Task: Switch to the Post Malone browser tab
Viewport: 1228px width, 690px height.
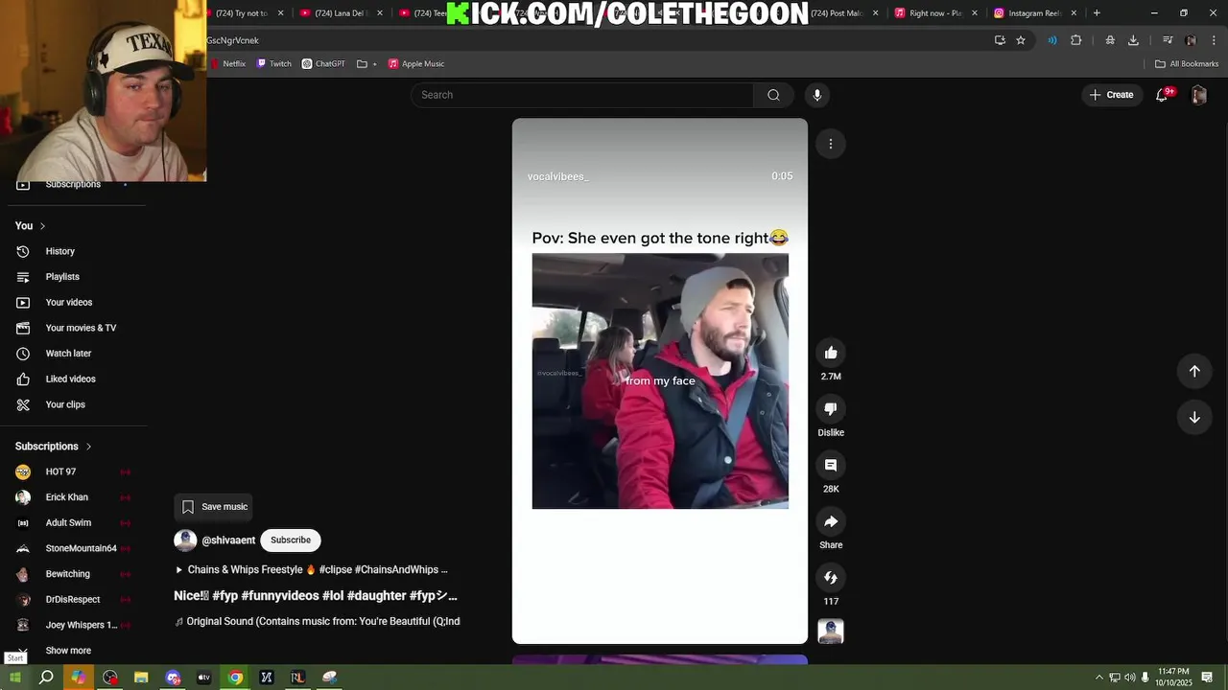Action: pyautogui.click(x=835, y=13)
